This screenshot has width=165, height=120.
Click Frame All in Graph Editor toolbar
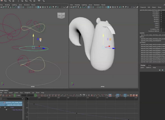39,95
